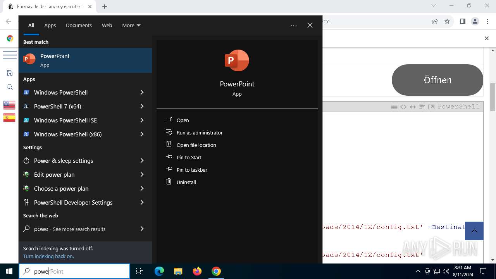This screenshot has width=496, height=279.
Task: Click Chrome share page icon
Action: 435,21
